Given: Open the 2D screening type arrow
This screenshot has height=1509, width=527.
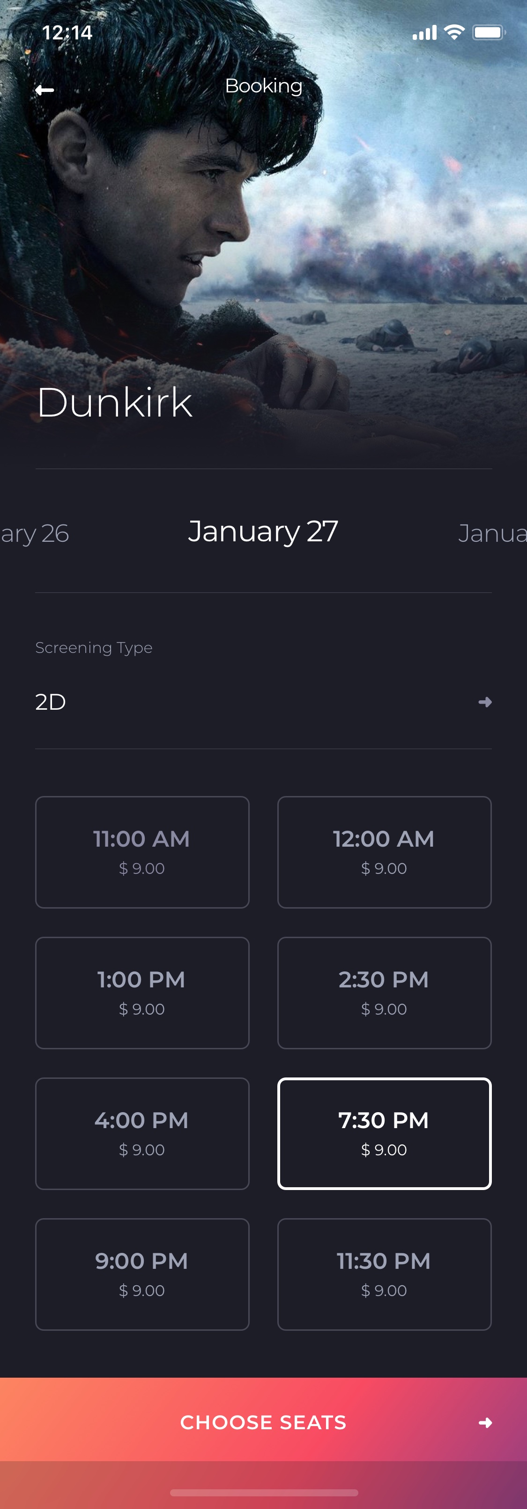Looking at the screenshot, I should (x=485, y=702).
